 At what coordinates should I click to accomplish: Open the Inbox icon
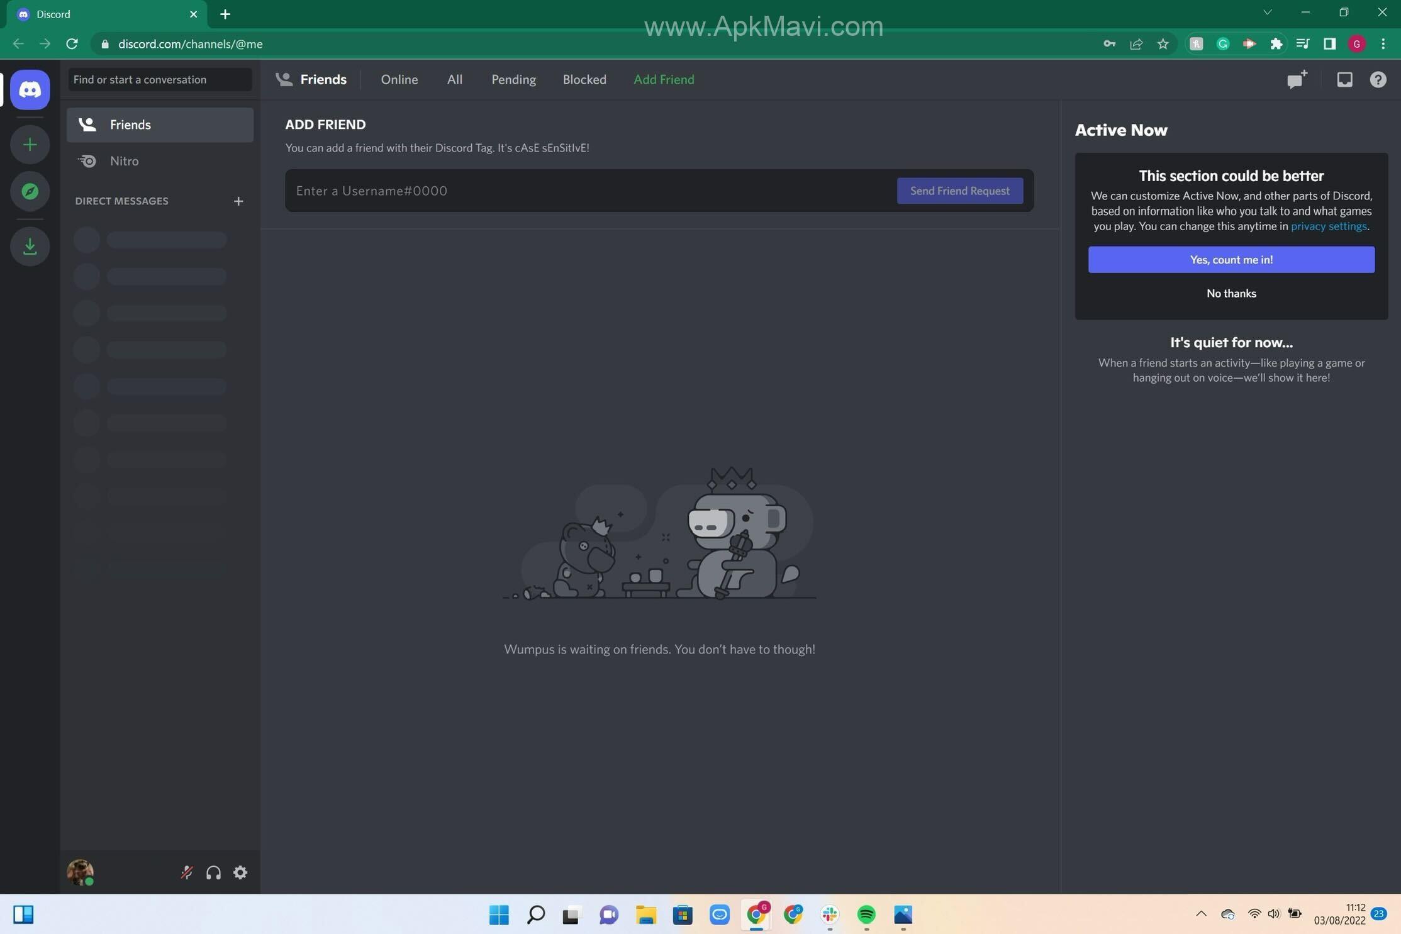[1344, 79]
